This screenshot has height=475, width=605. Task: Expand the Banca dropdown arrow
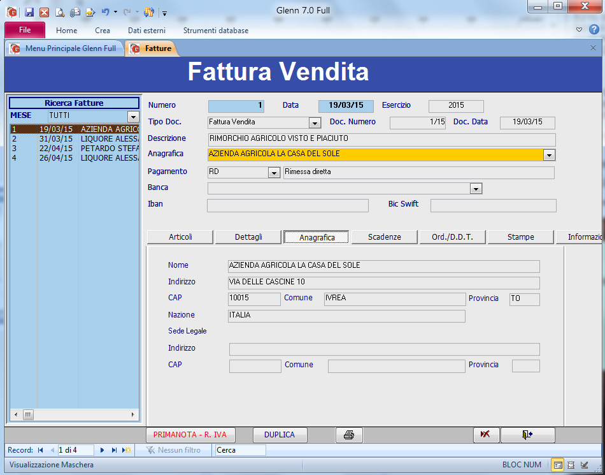476,189
